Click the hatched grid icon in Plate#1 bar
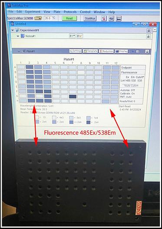The width and height of the screenshot is (162, 229). pos(138,51)
